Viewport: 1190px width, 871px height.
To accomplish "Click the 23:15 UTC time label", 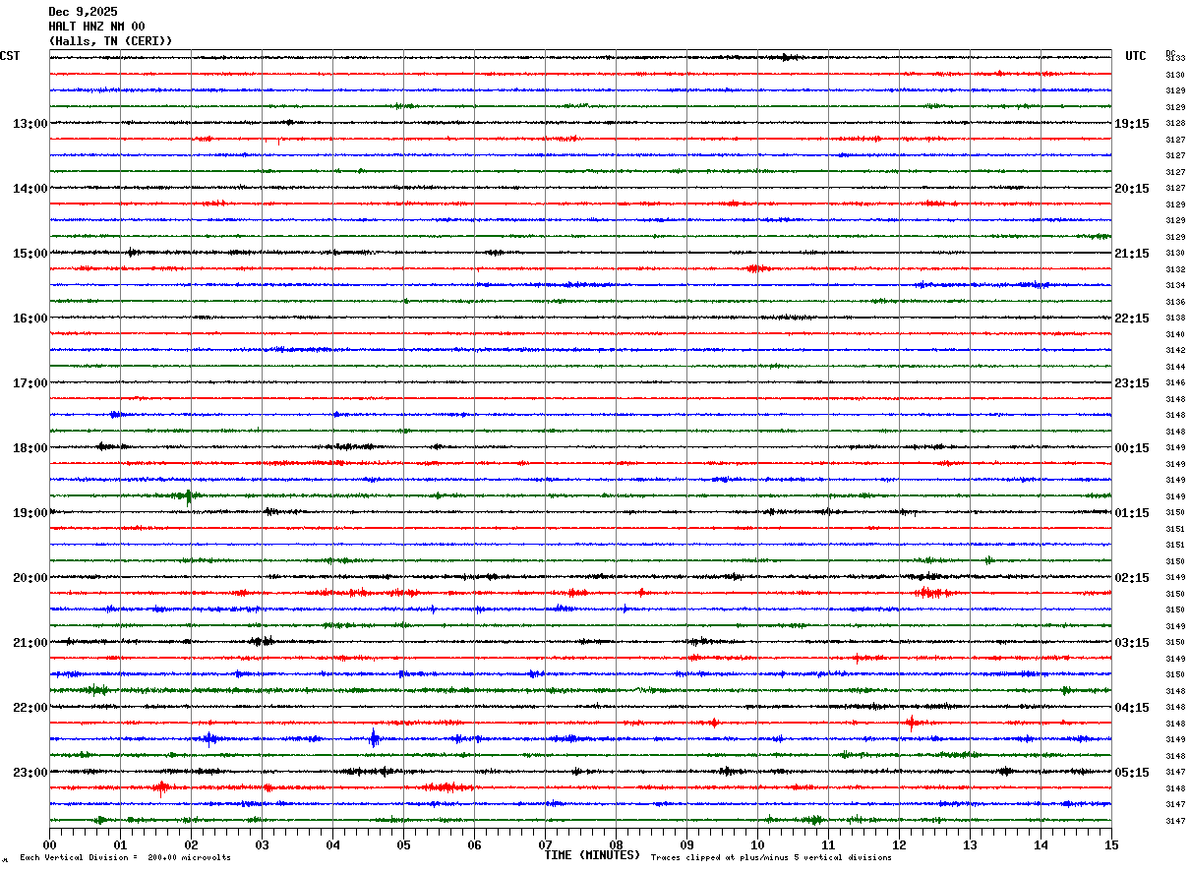I will [x=1132, y=383].
